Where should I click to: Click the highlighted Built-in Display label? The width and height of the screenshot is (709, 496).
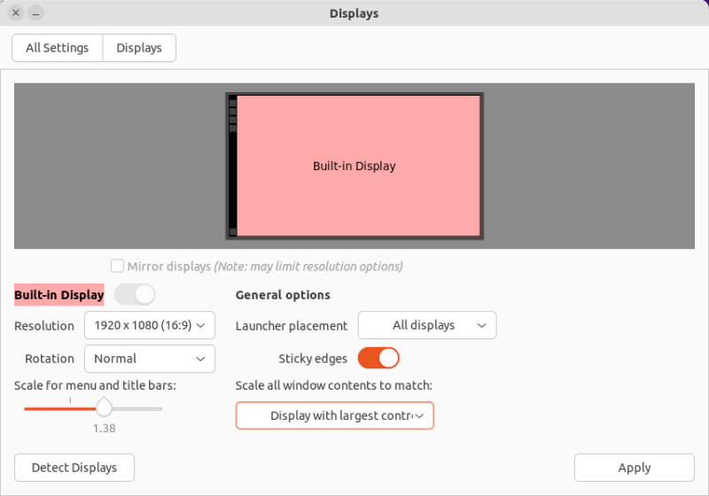tap(58, 295)
